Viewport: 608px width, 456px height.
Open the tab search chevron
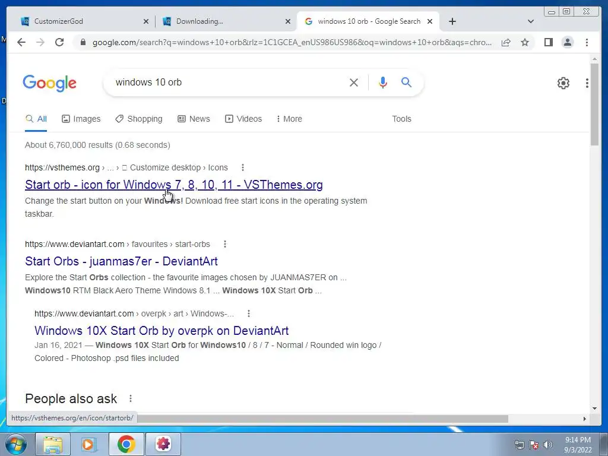pyautogui.click(x=531, y=21)
